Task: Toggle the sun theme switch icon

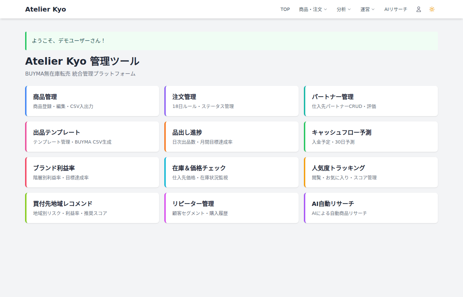Action: pos(432,9)
